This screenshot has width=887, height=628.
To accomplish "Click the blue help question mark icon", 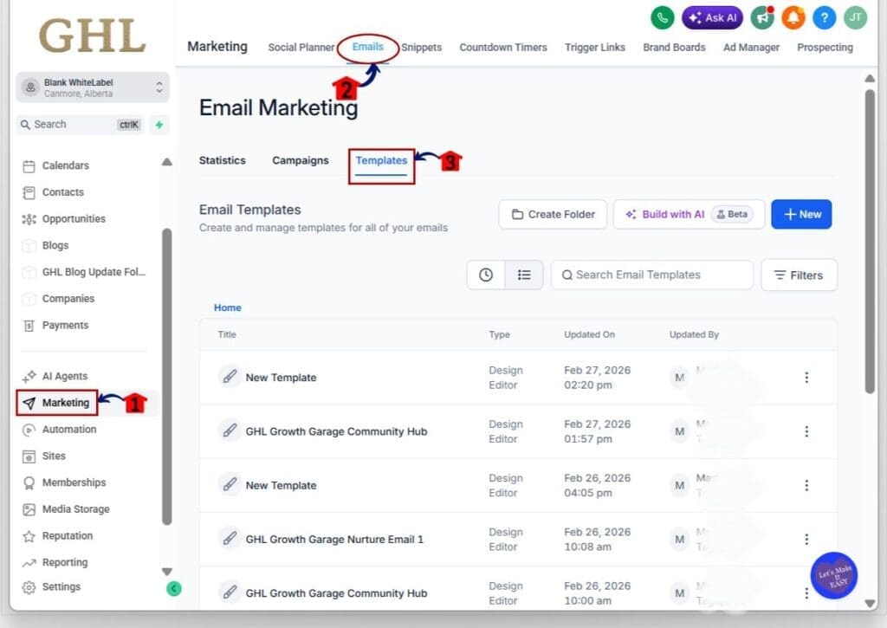I will [x=825, y=17].
